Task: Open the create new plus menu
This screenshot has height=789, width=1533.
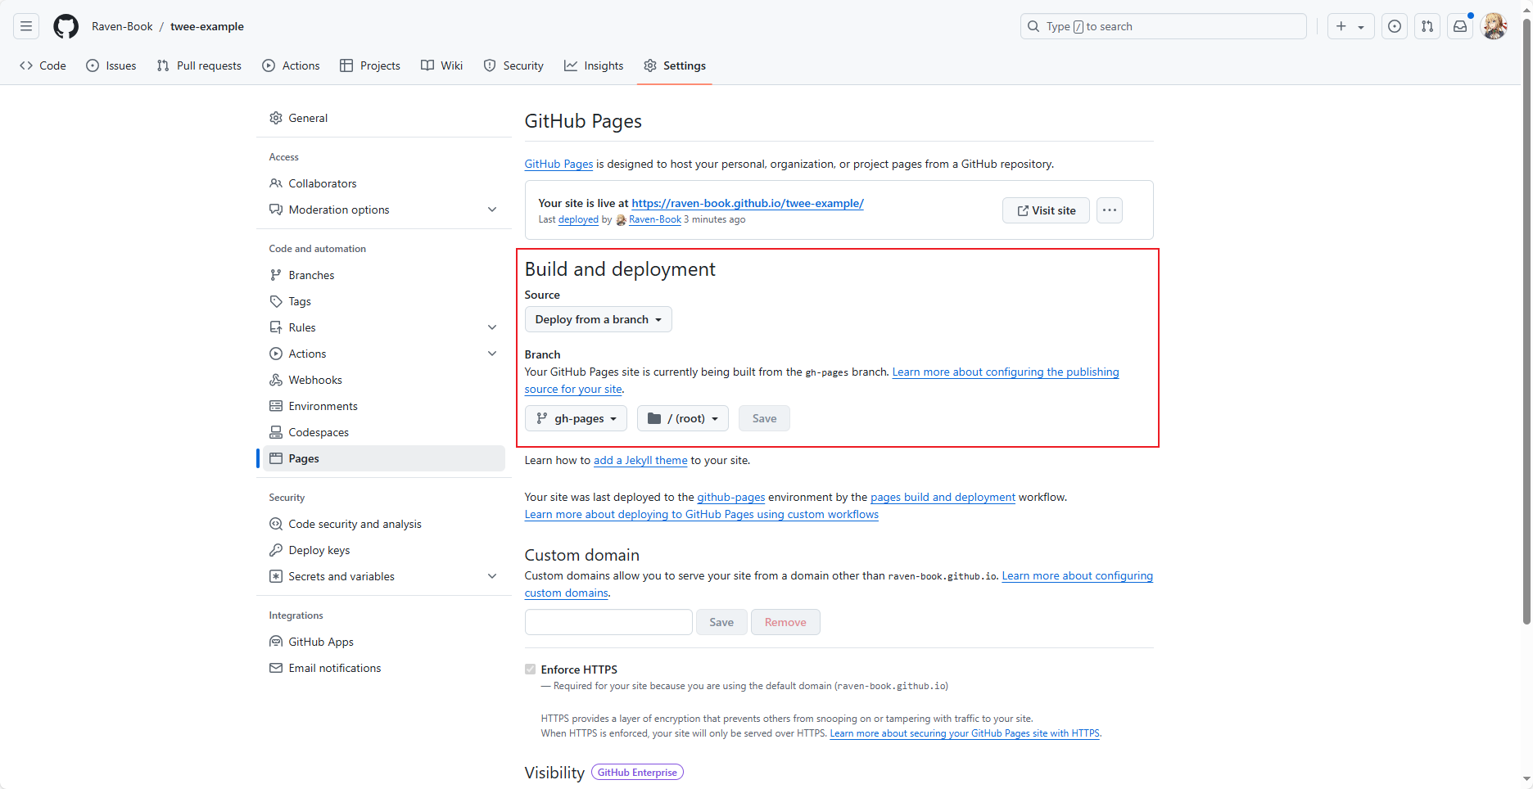Action: click(1350, 26)
